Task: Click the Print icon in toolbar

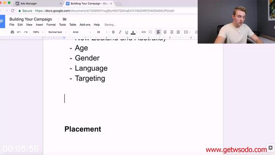Action: coord(12,32)
